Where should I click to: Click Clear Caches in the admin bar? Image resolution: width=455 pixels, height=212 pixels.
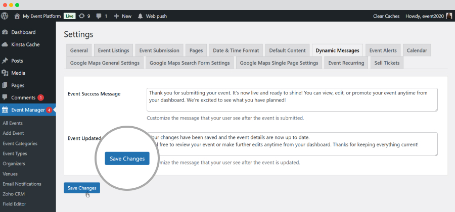click(x=386, y=16)
